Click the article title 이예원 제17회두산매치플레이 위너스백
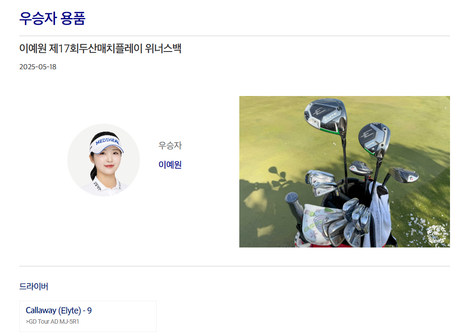Viewport: 461px width, 336px height. pos(100,48)
